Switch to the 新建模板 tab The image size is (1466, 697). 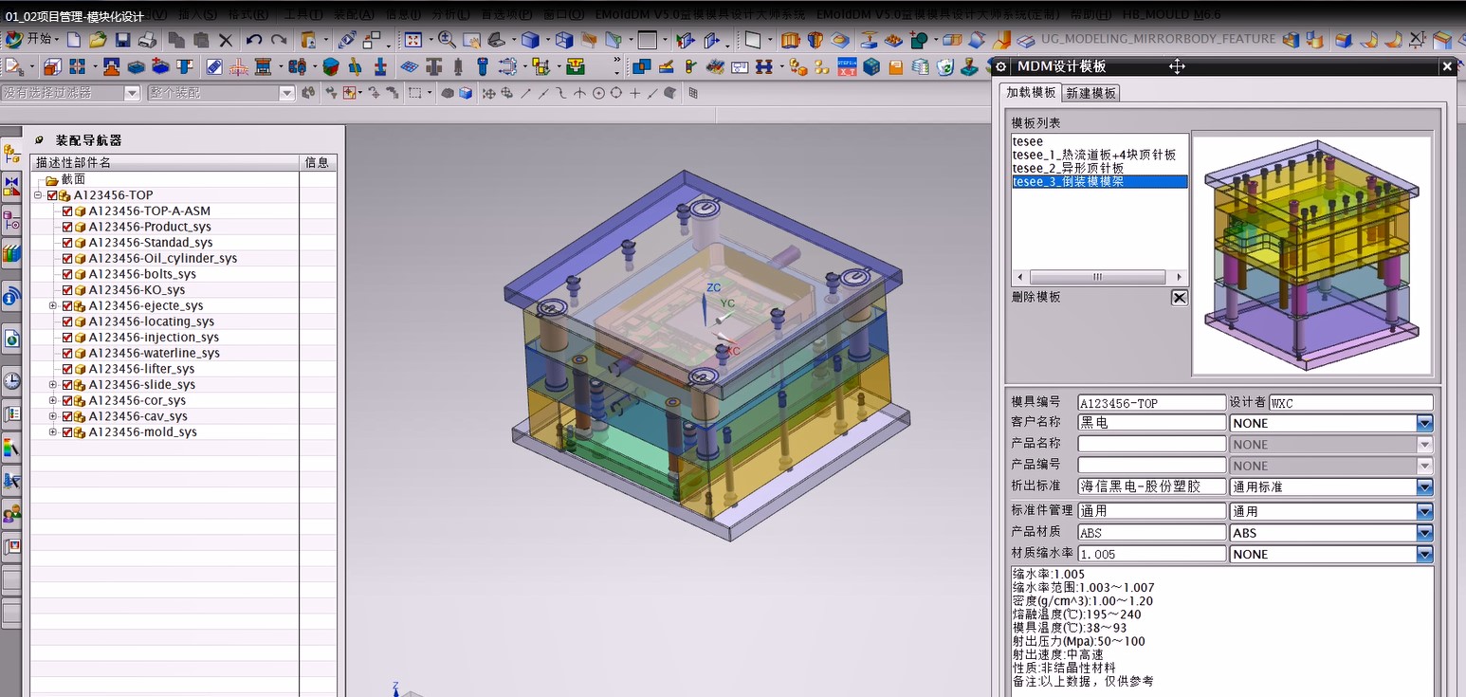tap(1090, 93)
